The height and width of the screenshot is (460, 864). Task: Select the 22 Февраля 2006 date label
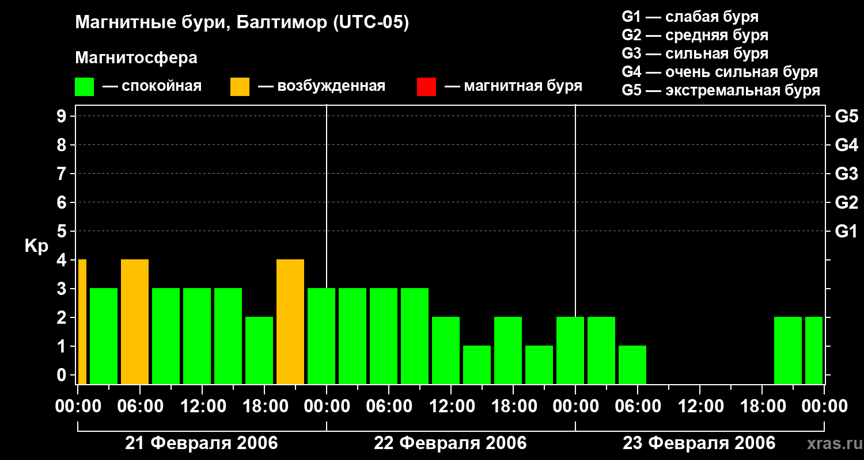pos(450,443)
